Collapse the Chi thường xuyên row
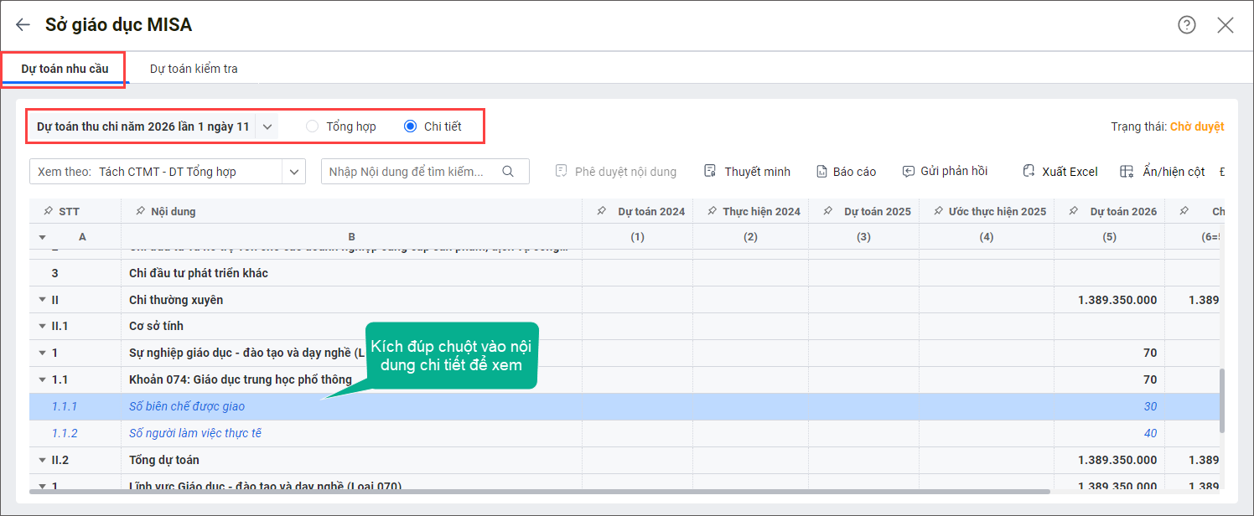 tap(42, 300)
